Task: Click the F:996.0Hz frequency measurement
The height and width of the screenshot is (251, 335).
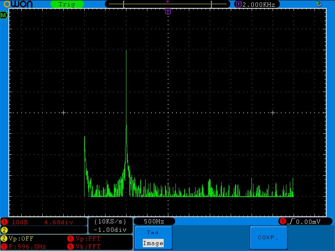Action: point(27,246)
